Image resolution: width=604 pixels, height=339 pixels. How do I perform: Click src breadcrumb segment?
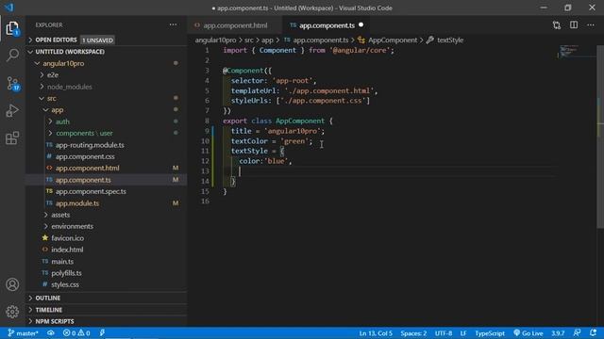[249, 40]
